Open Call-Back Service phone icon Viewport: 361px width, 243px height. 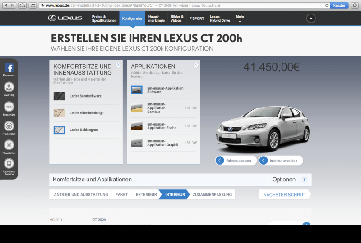click(9, 163)
